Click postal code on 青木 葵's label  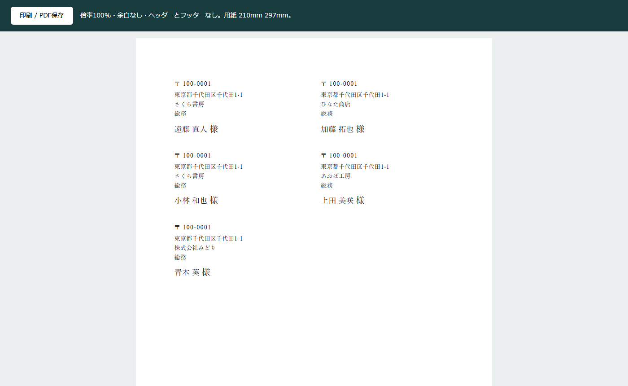tap(193, 227)
